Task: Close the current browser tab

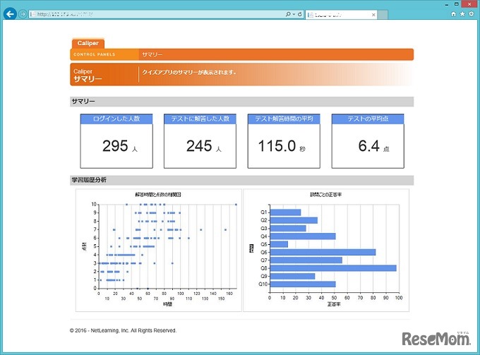Action: coord(373,14)
